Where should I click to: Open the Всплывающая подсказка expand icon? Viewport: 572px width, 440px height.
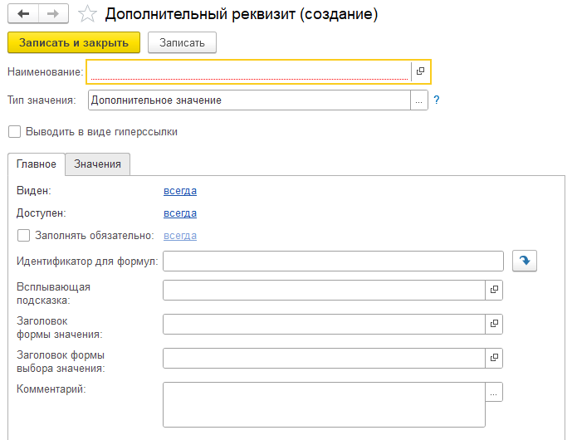point(494,290)
